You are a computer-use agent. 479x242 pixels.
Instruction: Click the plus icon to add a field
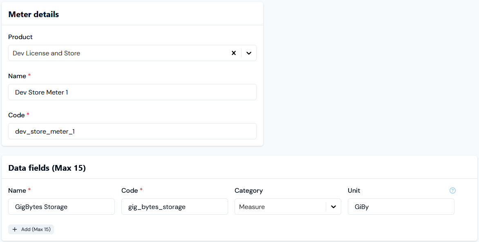(x=15, y=229)
